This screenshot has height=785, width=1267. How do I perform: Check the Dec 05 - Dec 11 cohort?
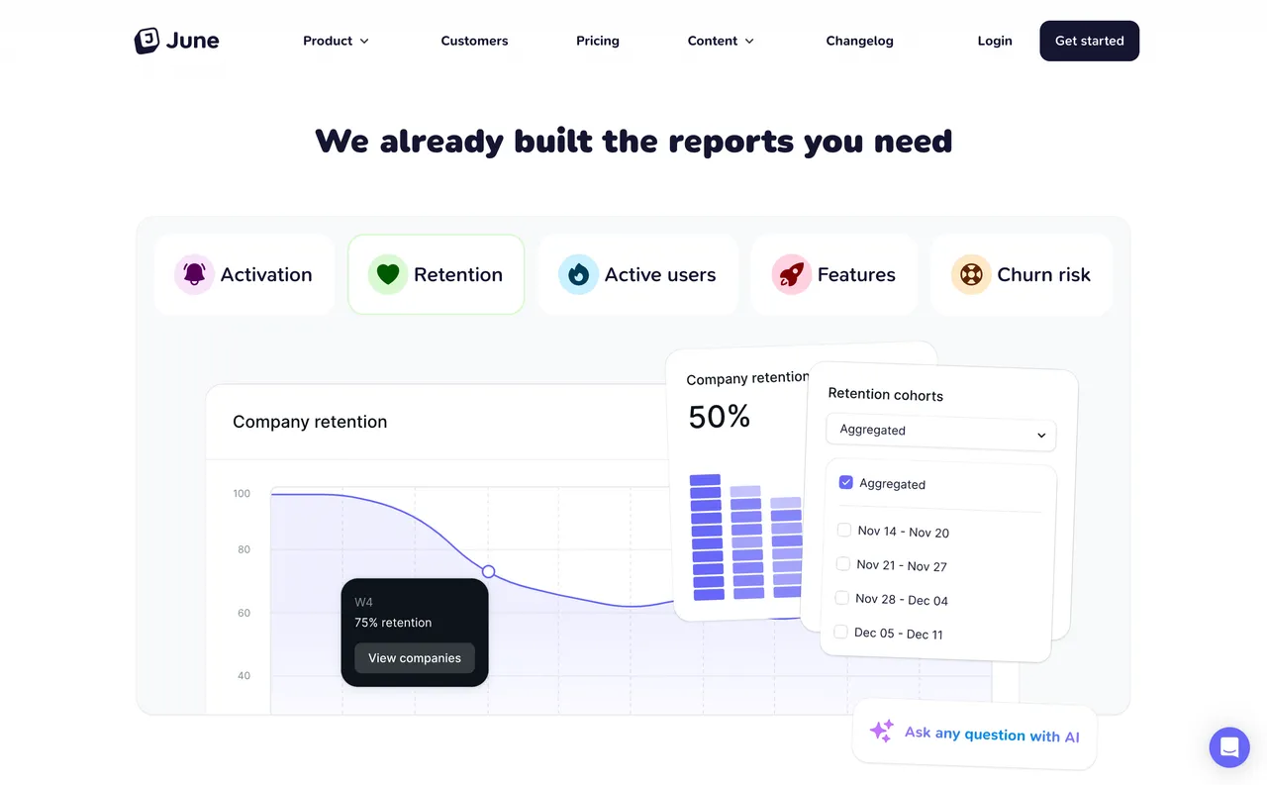tap(840, 631)
